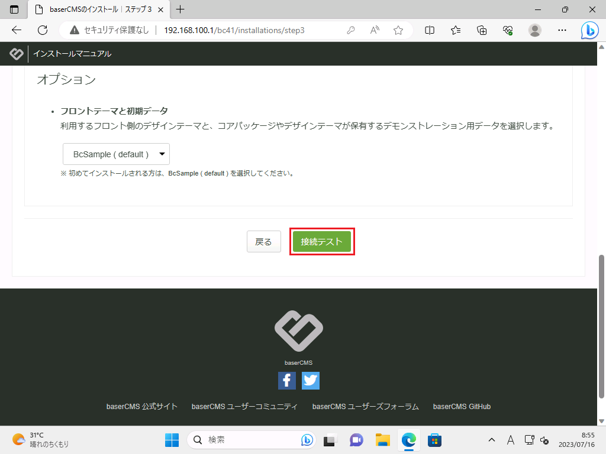Click the baserCMS logo in header
The width and height of the screenshot is (606, 454).
(17, 54)
